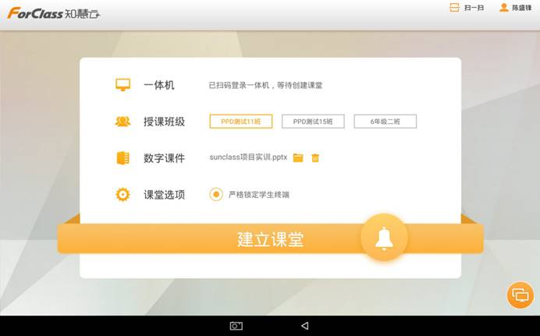Toggle the 严格锁定学生终端 radio button
540x336 pixels.
(x=216, y=194)
